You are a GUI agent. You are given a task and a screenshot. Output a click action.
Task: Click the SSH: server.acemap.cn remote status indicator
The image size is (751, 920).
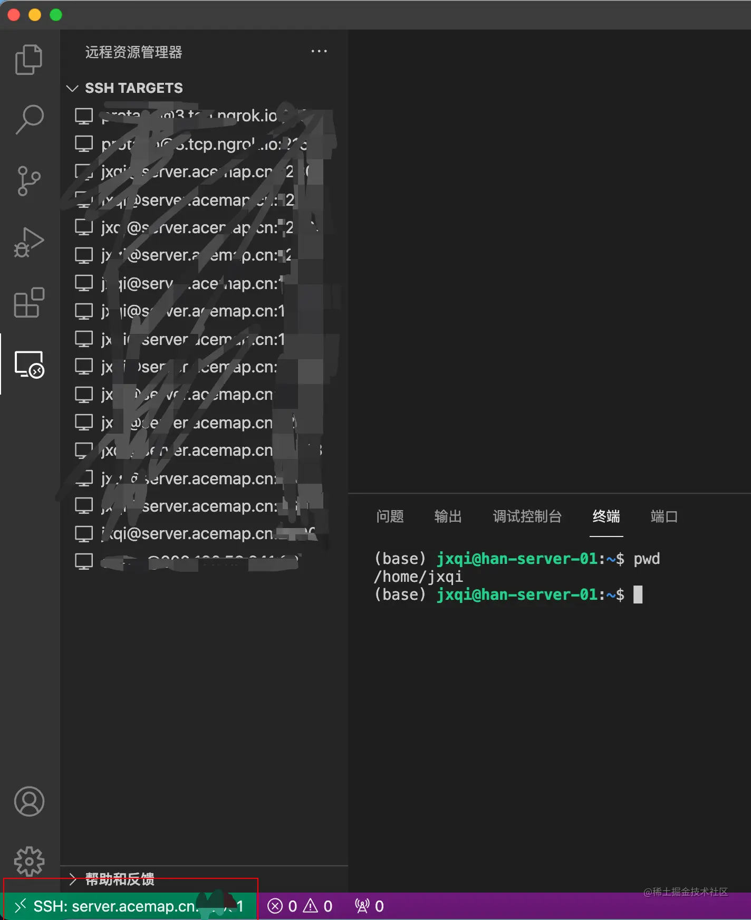coord(130,906)
